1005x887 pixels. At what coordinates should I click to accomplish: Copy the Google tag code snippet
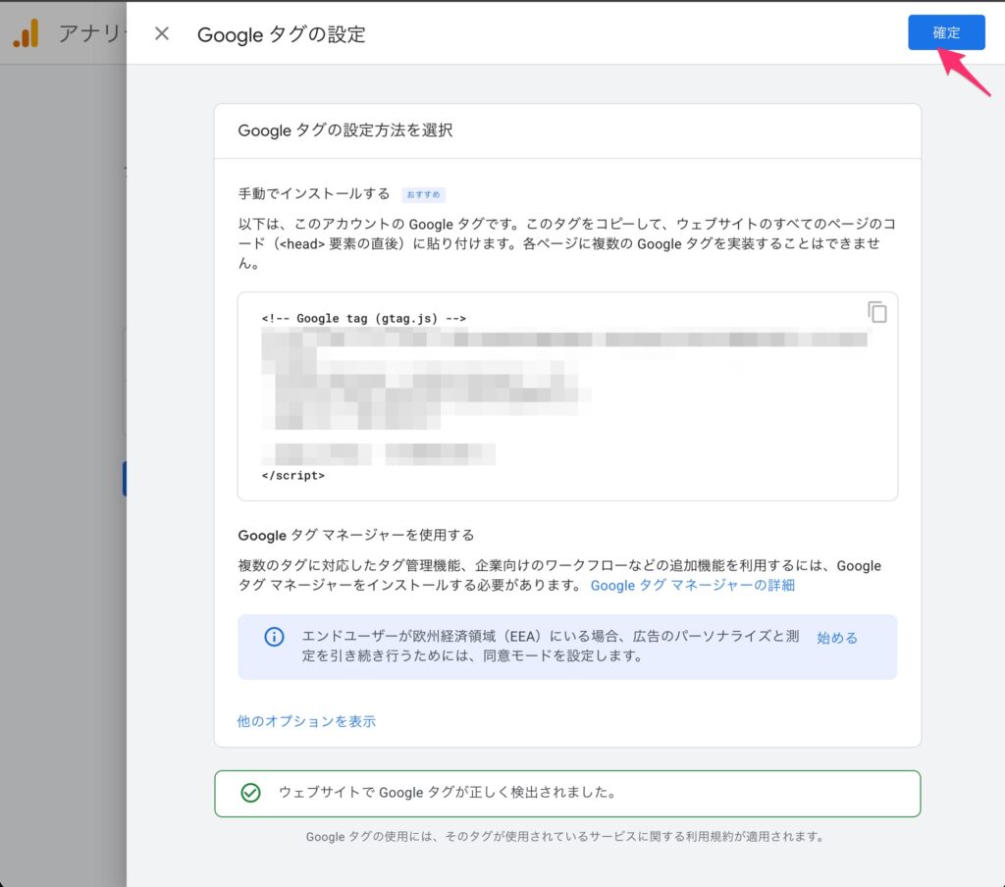point(876,312)
